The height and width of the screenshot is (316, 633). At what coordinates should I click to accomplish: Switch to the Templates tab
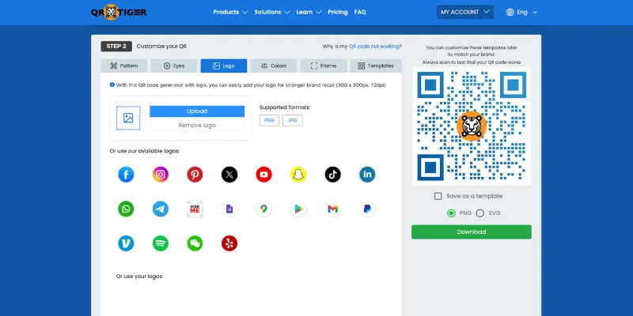point(376,66)
